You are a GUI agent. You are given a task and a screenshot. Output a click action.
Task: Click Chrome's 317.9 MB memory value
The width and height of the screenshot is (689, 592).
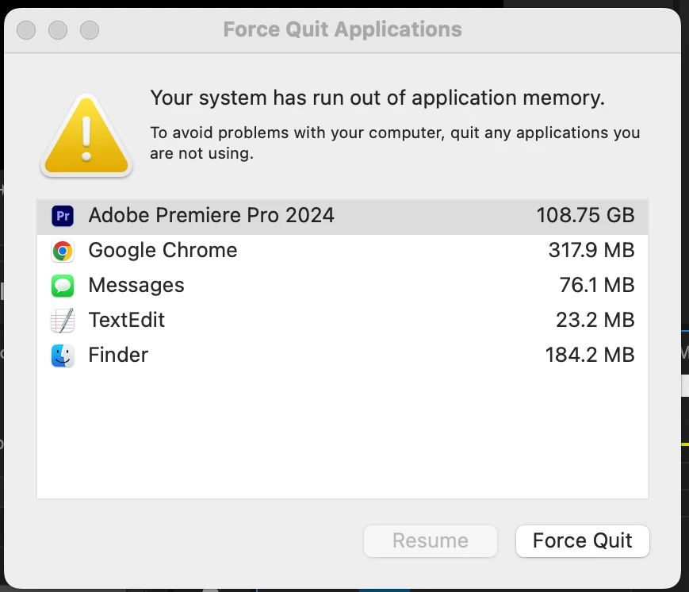coord(591,251)
